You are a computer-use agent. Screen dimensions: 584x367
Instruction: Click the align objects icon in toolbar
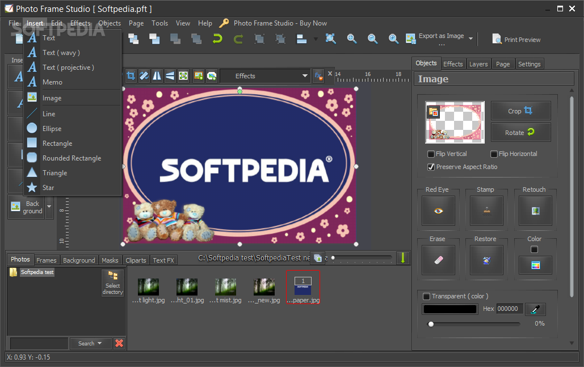point(301,39)
